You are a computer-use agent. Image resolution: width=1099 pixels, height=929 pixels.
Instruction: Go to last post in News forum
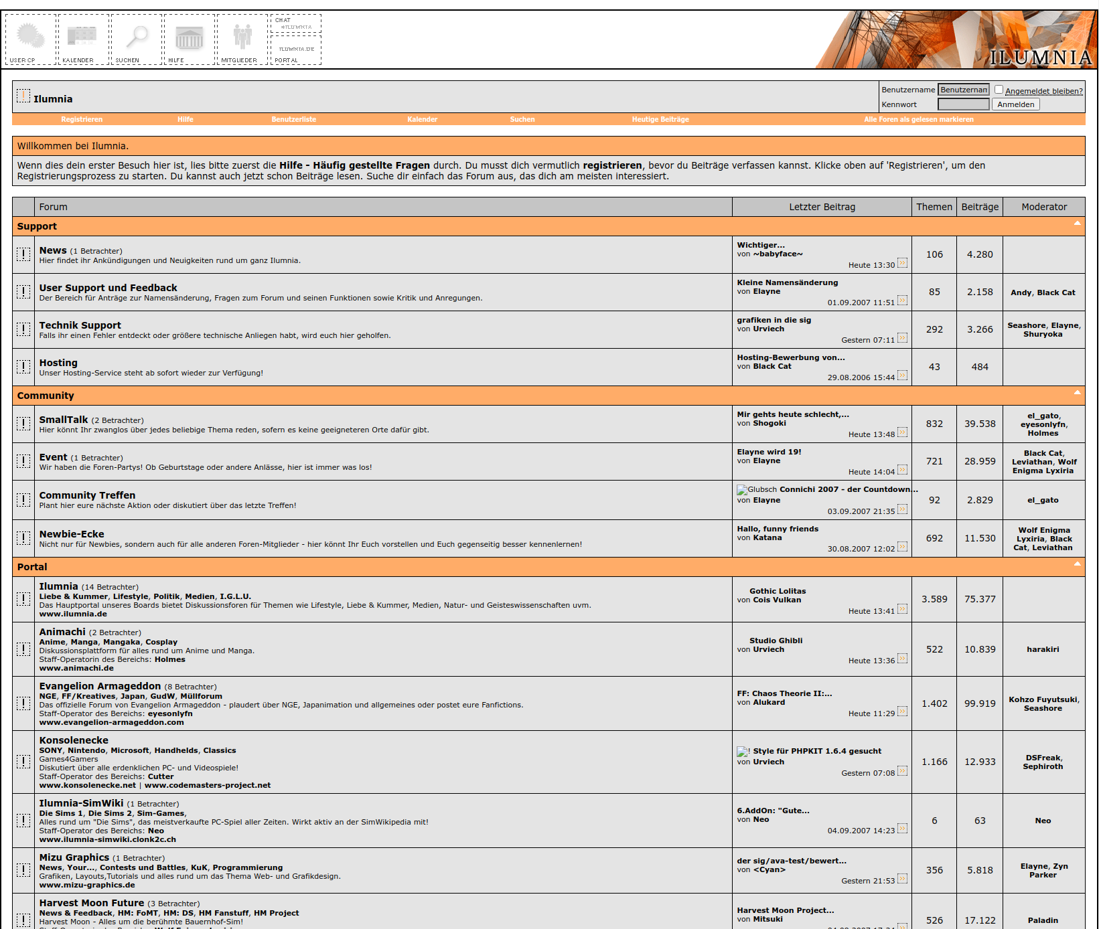coord(902,264)
